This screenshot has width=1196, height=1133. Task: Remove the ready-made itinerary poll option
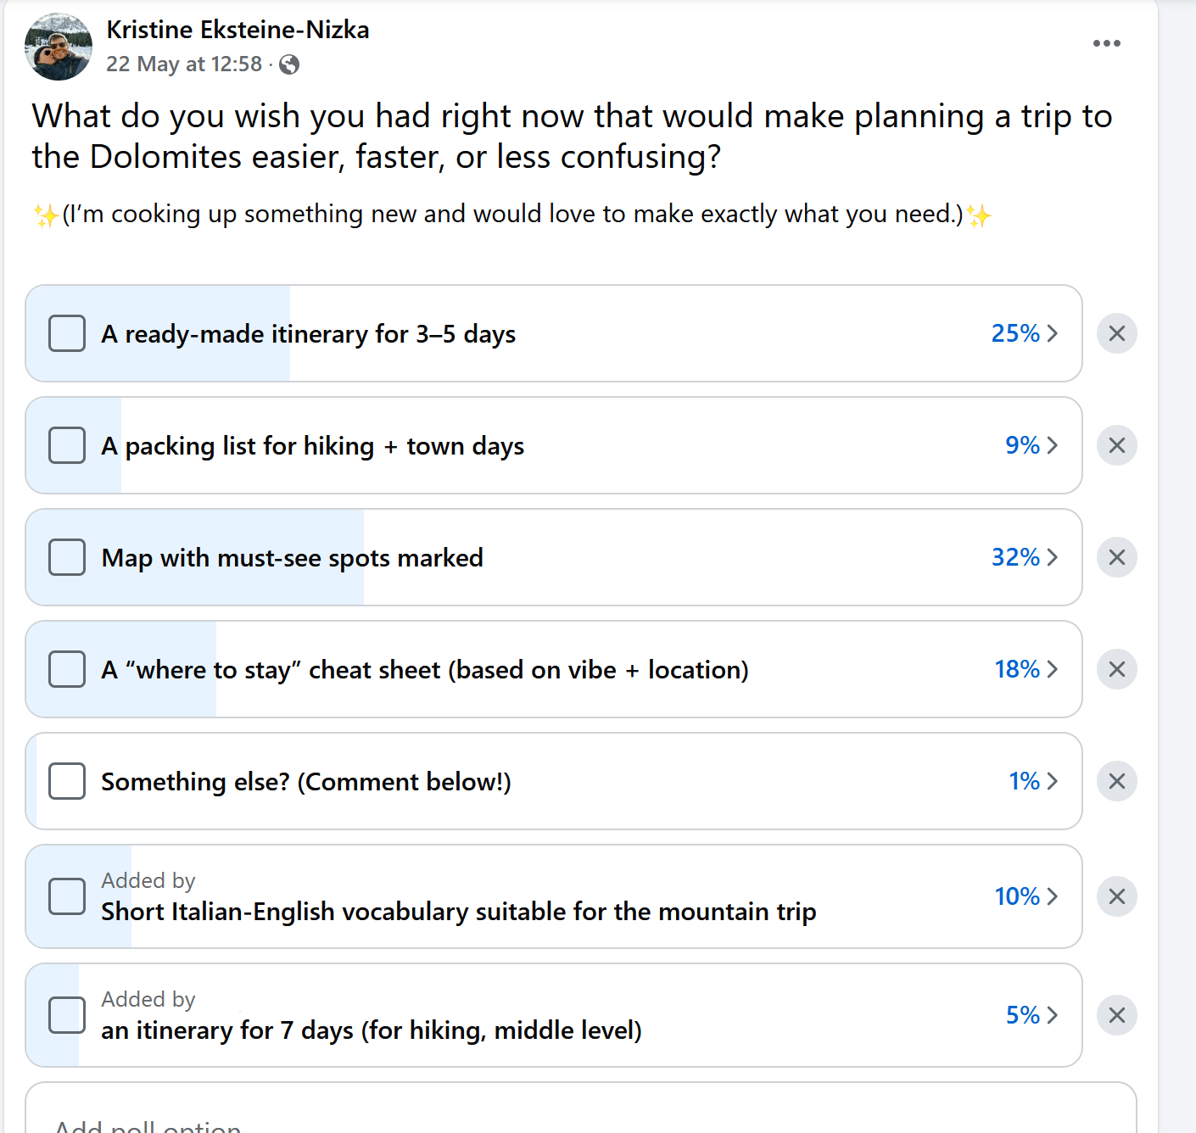click(1117, 333)
